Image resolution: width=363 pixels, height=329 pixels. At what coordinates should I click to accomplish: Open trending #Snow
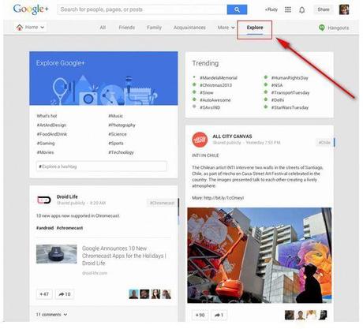click(207, 92)
